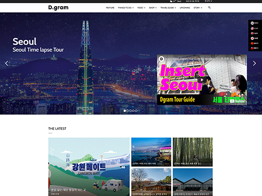Select the U.S.A flag language option
Viewport: 262px width, 196px height.
click(254, 28)
